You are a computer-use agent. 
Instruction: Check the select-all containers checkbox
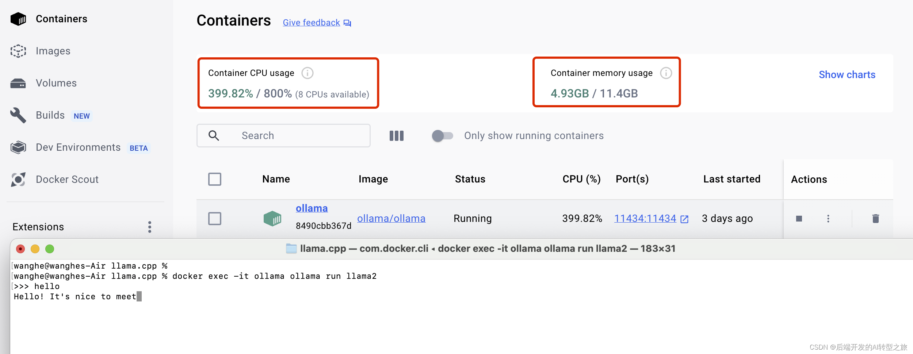215,179
